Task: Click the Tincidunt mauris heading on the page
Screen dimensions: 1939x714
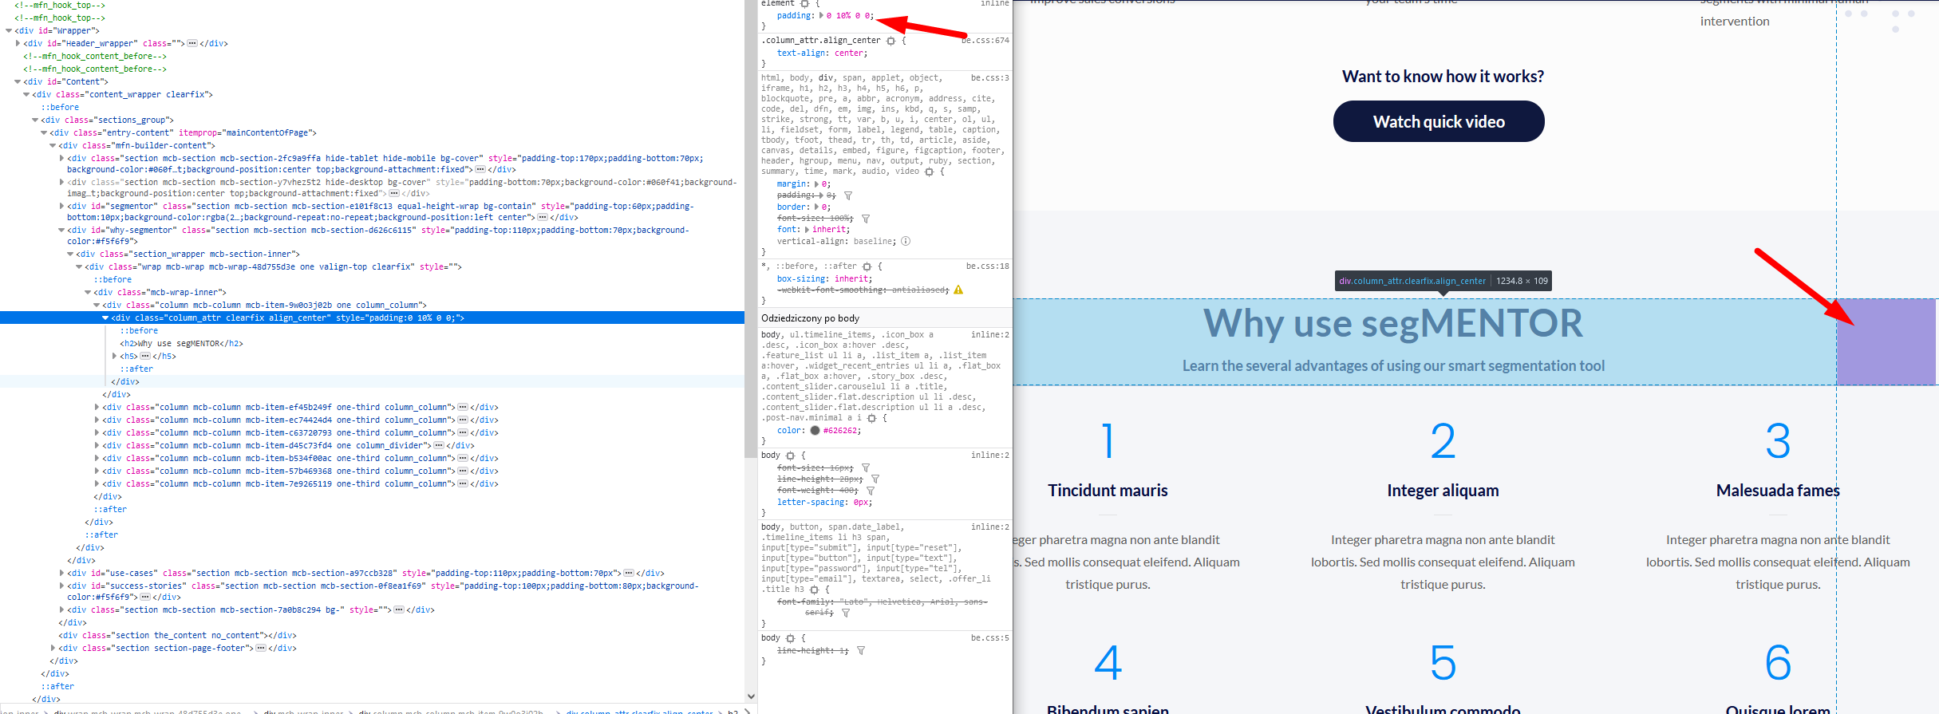Action: (1108, 491)
